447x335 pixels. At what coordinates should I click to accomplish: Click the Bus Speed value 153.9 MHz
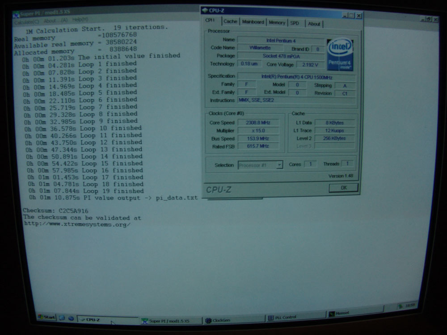pyautogui.click(x=258, y=138)
